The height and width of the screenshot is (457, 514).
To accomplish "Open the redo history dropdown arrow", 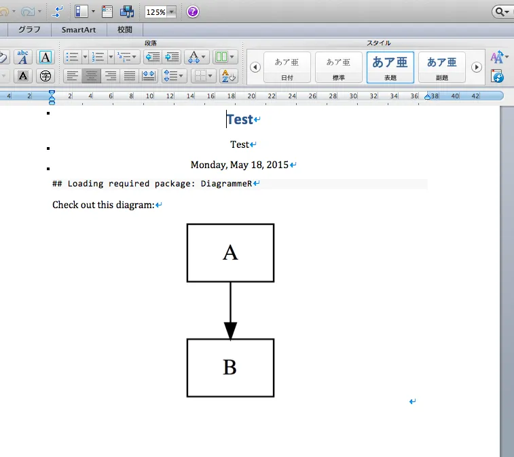I will [x=39, y=12].
